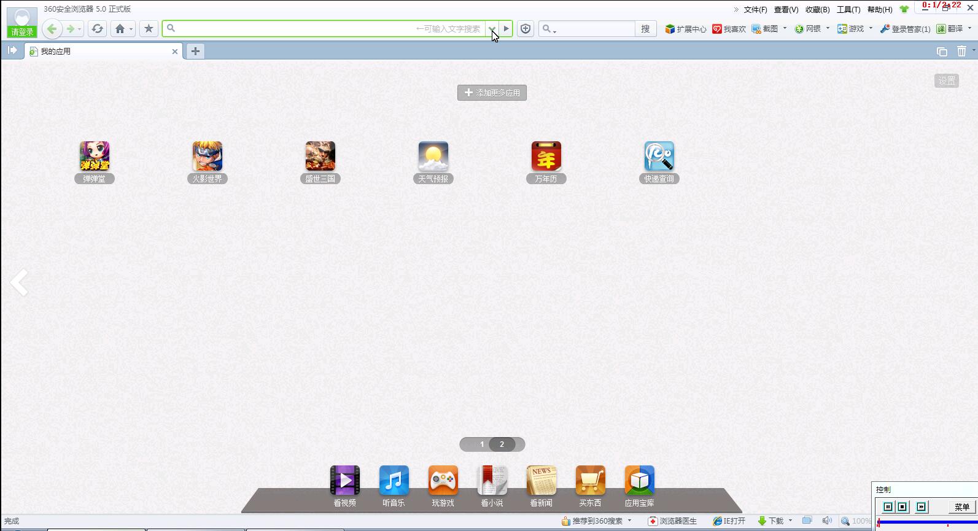Screen dimensions: 978x531
Task: Click the 设置 settings button
Action: (x=947, y=80)
